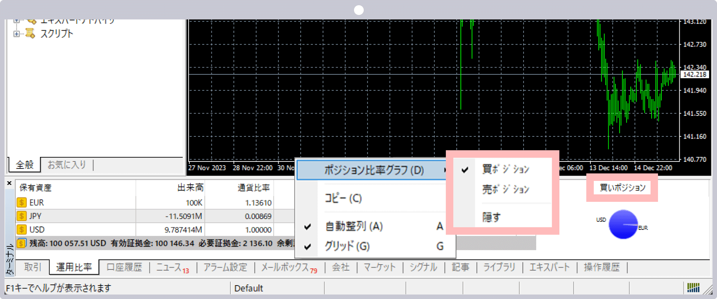Select the EUR asset row label

coord(37,203)
